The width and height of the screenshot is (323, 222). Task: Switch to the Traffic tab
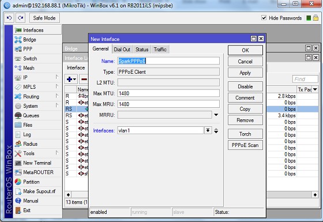click(160, 50)
